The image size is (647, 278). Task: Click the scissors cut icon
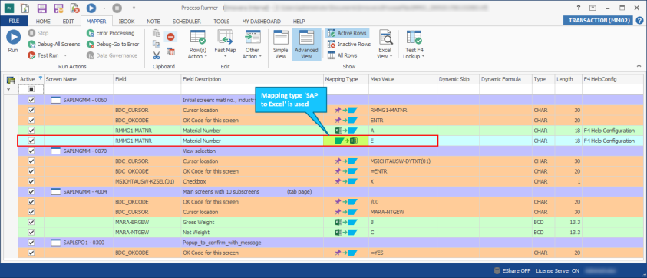click(157, 55)
